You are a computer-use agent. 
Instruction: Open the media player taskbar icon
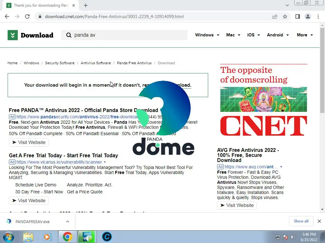pos(47,237)
